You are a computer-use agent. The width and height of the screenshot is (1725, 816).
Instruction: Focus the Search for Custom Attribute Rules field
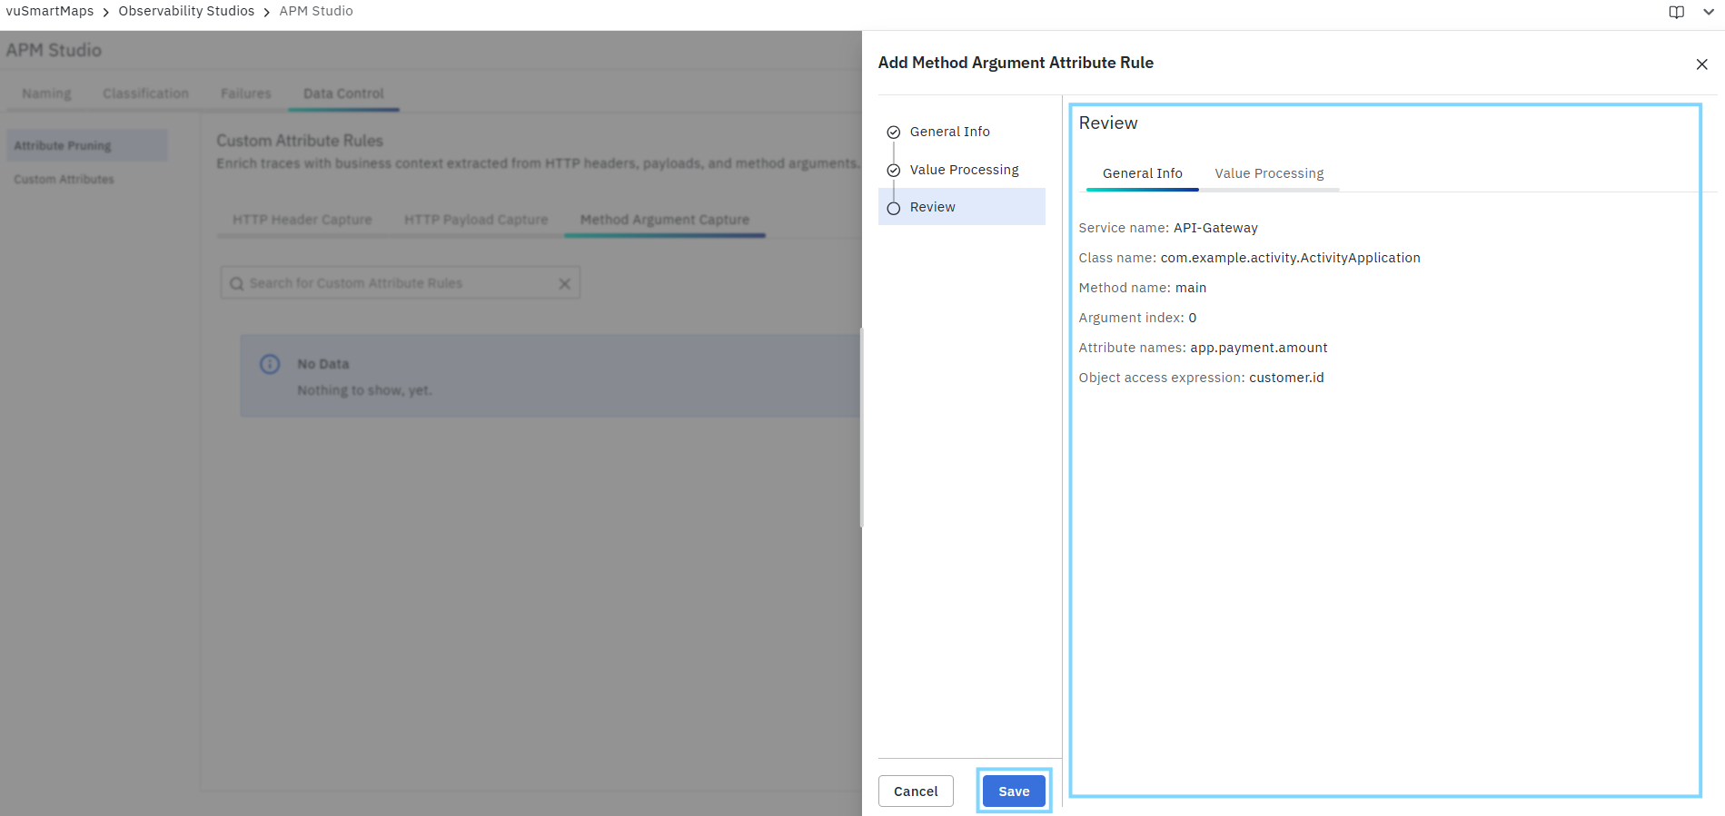click(x=400, y=283)
